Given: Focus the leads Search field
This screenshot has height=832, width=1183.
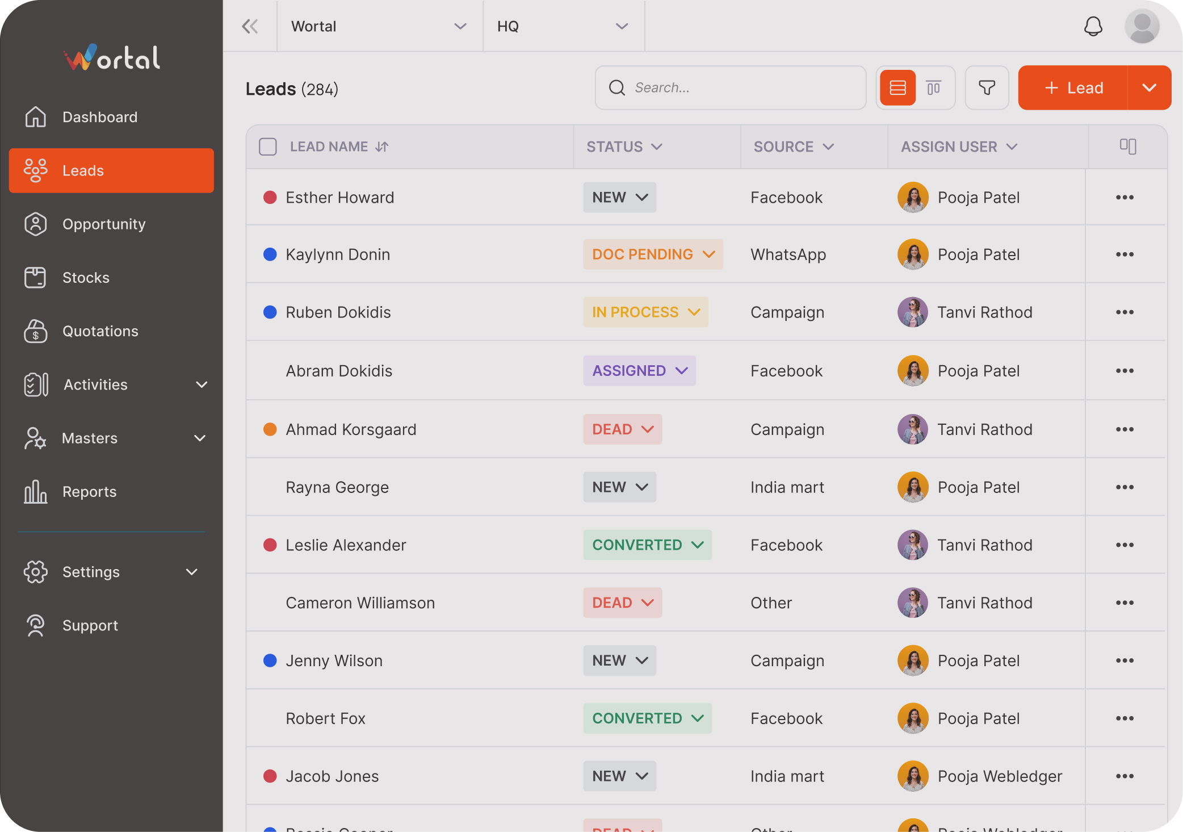Looking at the screenshot, I should click(730, 87).
